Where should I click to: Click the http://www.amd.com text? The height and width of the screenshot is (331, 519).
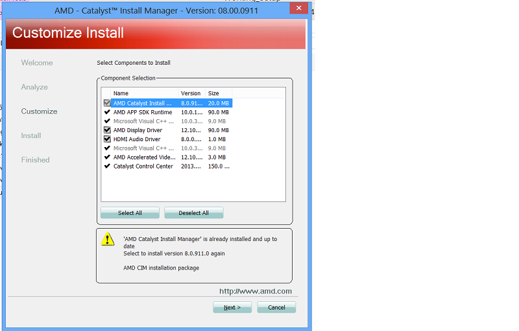(256, 291)
